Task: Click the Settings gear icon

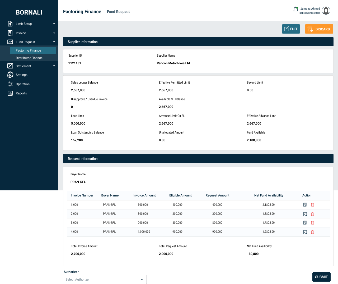Action: pyautogui.click(x=10, y=75)
